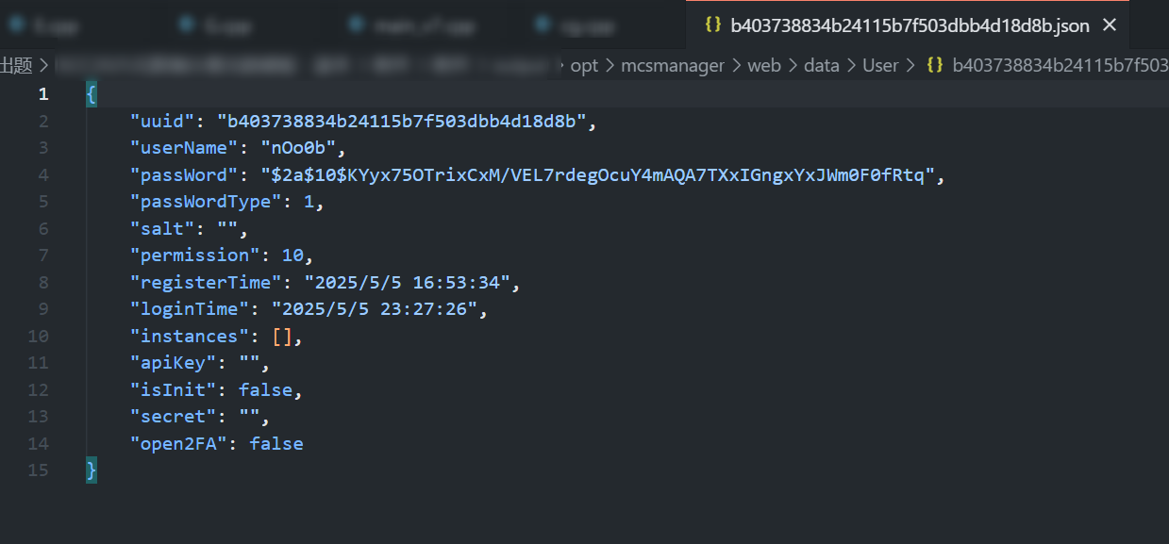
Task: Click the JSON icon next to filename in breadcrumb
Action: (x=934, y=65)
